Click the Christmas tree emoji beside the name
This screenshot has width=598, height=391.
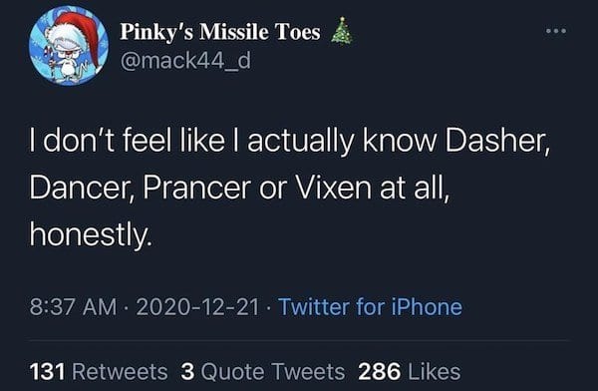tap(341, 31)
